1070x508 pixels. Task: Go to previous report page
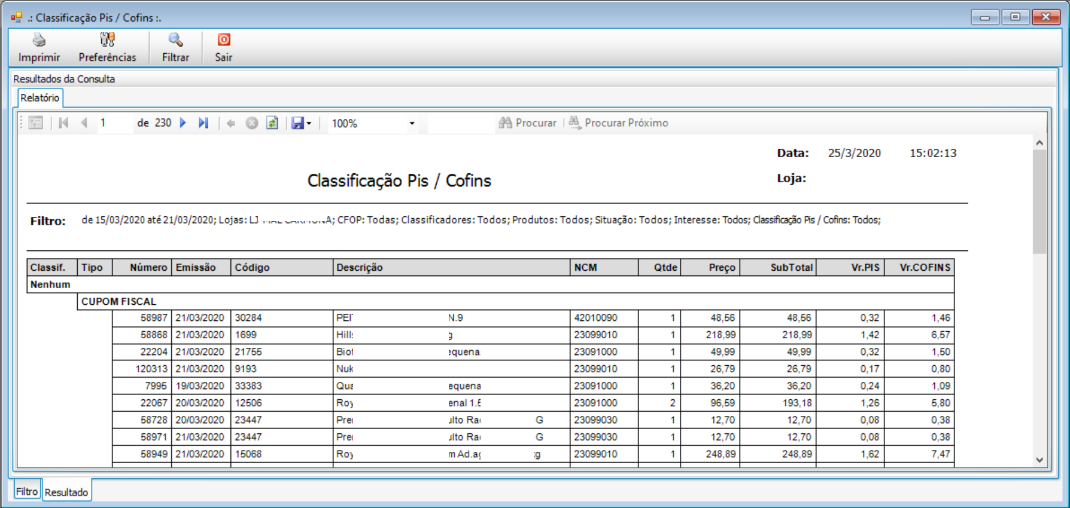[84, 123]
